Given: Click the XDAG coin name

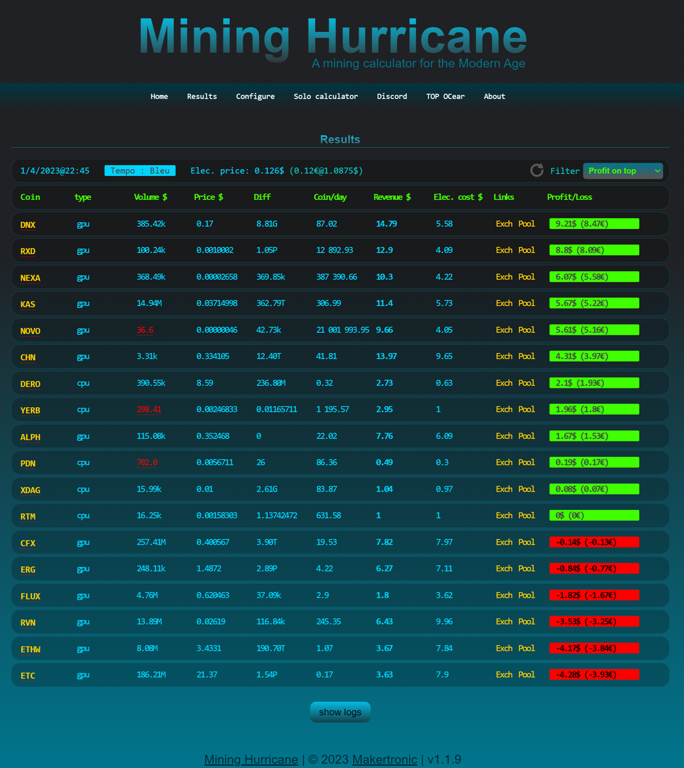Looking at the screenshot, I should coord(30,491).
